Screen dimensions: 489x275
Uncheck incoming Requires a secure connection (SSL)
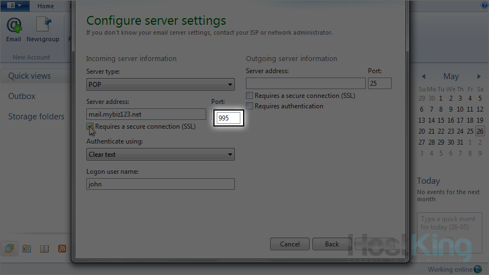click(90, 127)
